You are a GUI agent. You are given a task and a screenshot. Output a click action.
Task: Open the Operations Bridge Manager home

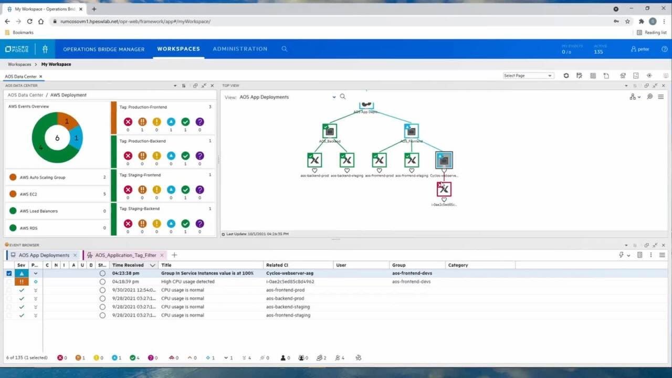pos(104,49)
